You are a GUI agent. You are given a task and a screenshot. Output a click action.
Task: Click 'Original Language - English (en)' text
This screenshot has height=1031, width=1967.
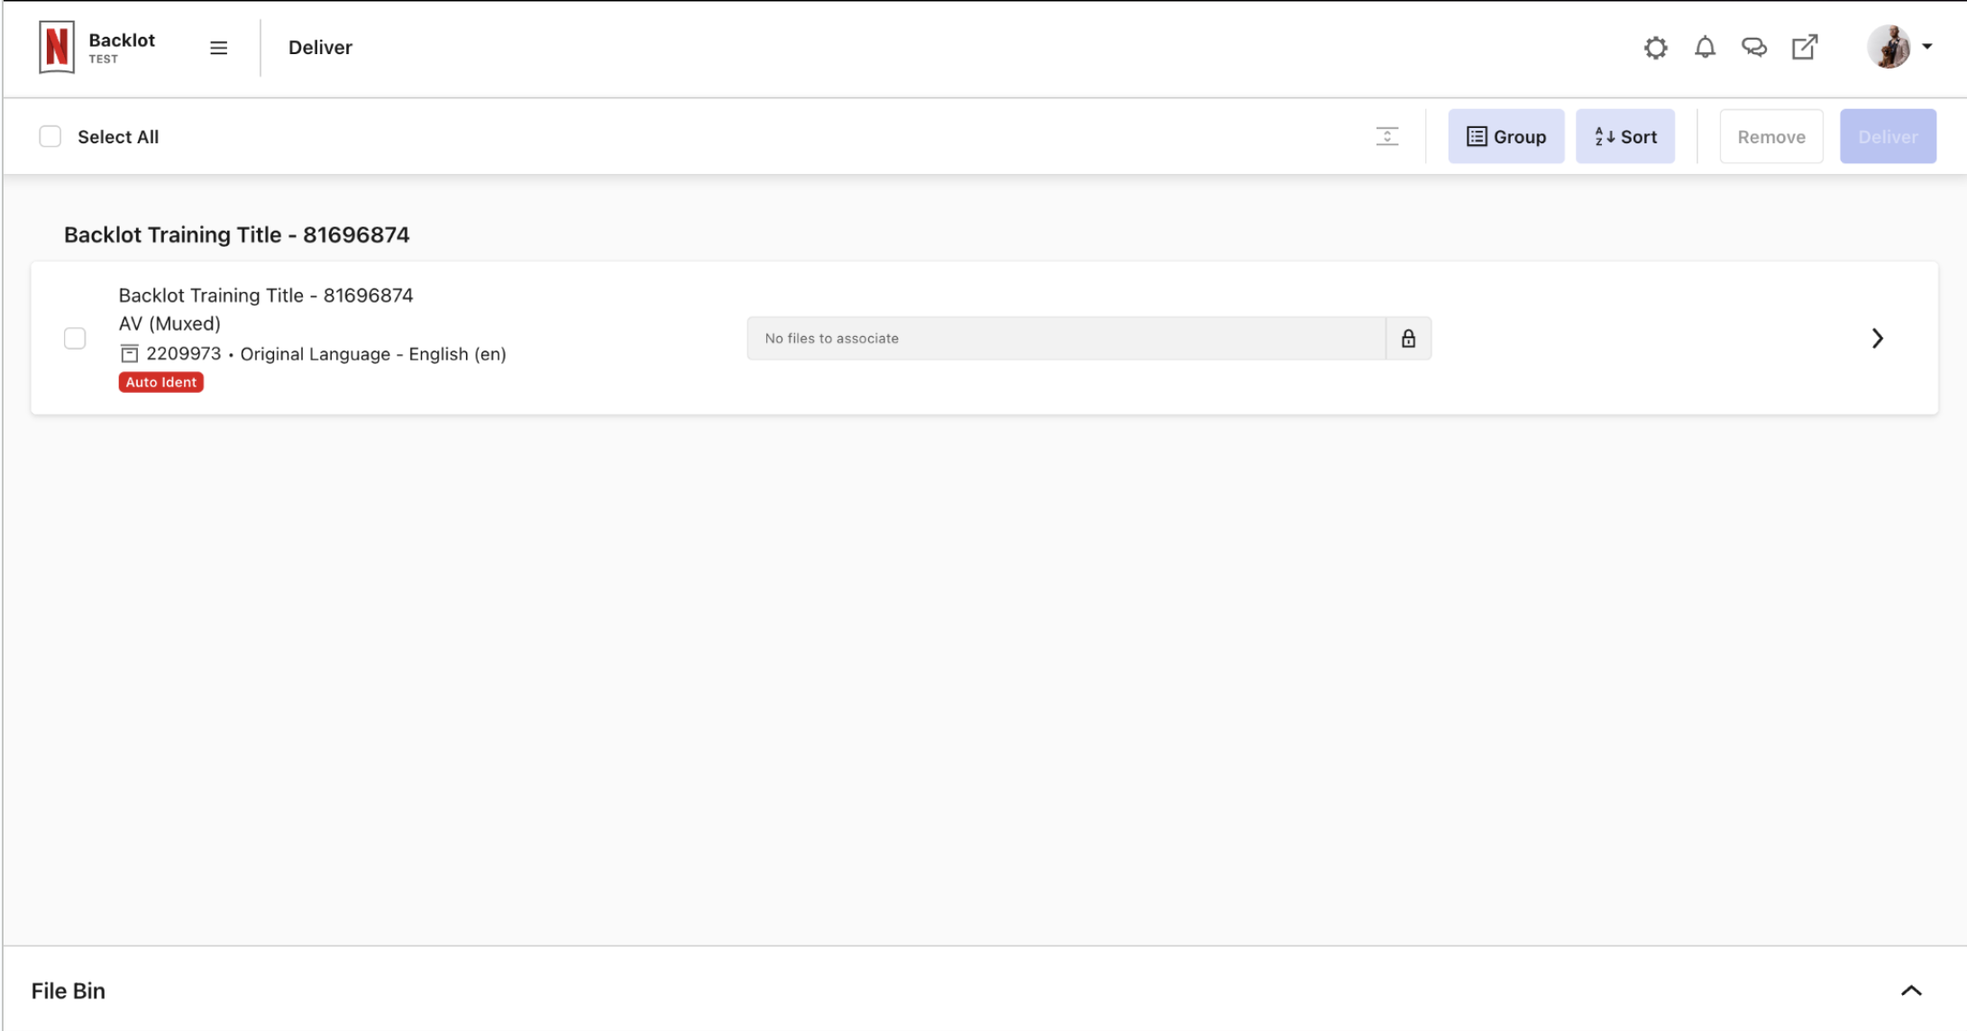[x=373, y=354]
